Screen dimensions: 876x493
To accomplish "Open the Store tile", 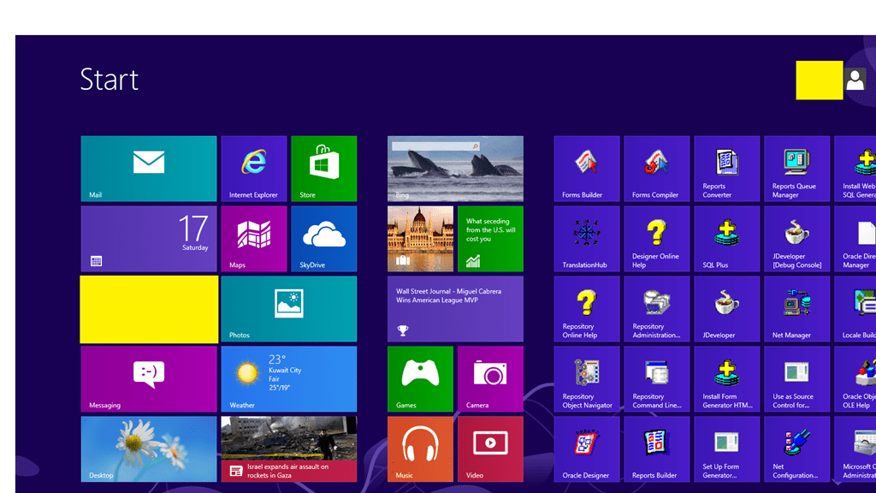I will pos(324,169).
